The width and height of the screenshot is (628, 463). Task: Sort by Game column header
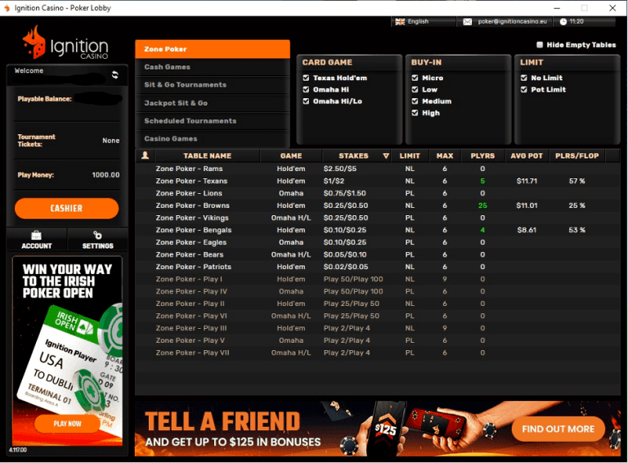[x=291, y=155]
